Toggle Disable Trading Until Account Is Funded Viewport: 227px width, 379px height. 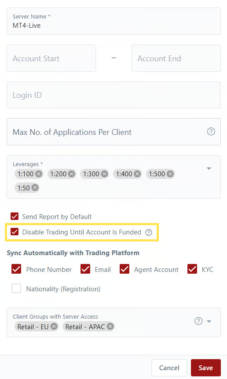[15, 232]
